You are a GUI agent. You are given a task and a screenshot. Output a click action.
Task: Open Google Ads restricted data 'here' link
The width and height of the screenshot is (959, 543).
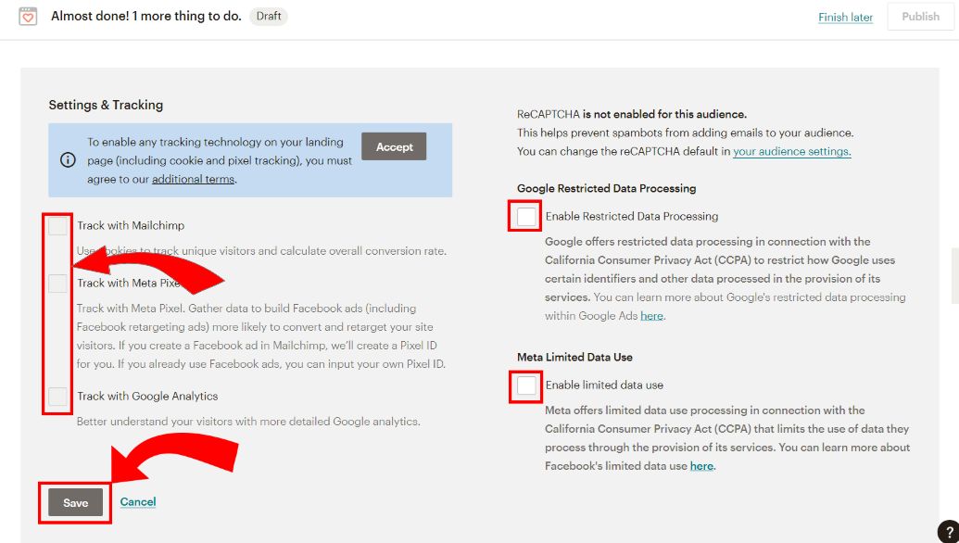coord(651,316)
